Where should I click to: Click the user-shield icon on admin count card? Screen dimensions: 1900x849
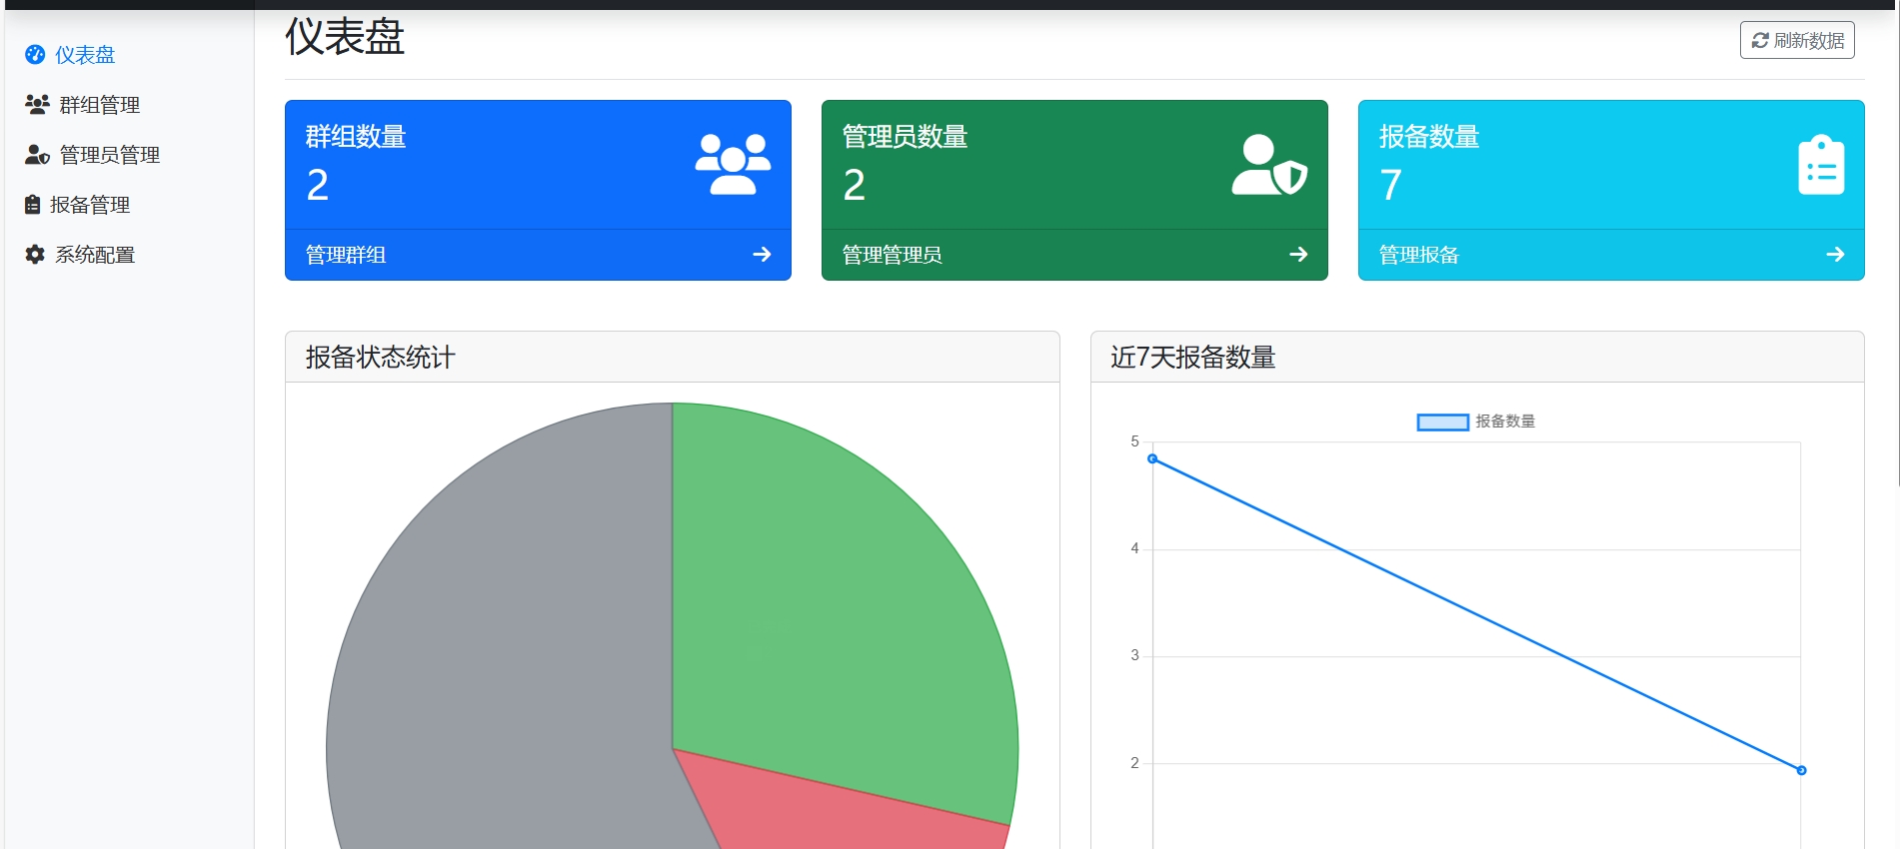[1269, 165]
